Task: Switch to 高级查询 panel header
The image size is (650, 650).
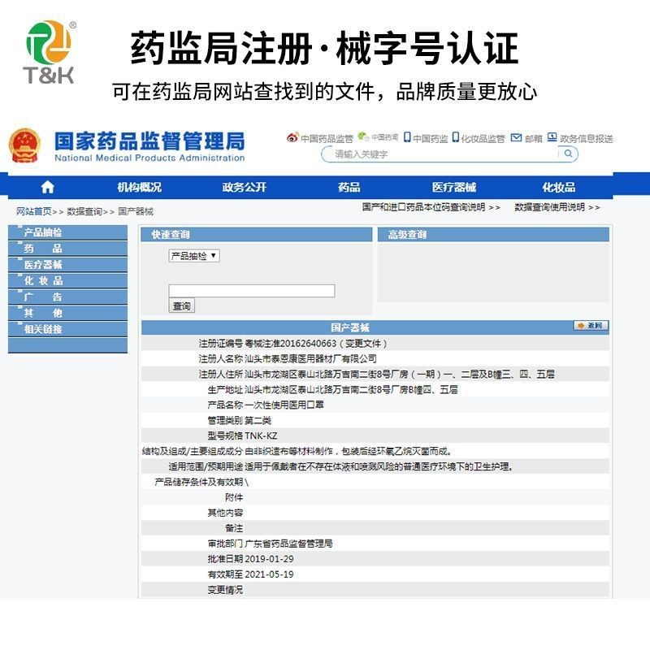Action: tap(493, 235)
